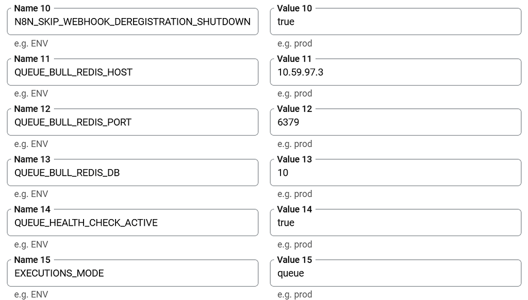Screen dimensions: 528x300
Task: Focus the Value 15 field containing queue
Action: tap(395, 273)
